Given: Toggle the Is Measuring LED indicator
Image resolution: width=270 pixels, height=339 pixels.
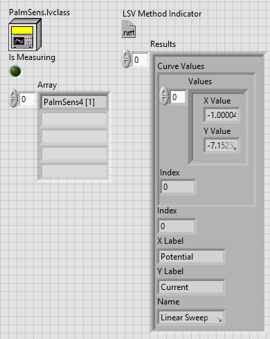Looking at the screenshot, I should click(x=15, y=71).
